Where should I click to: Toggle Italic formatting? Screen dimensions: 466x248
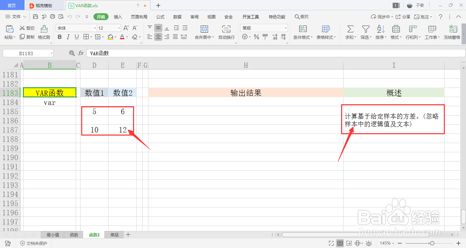pos(68,37)
